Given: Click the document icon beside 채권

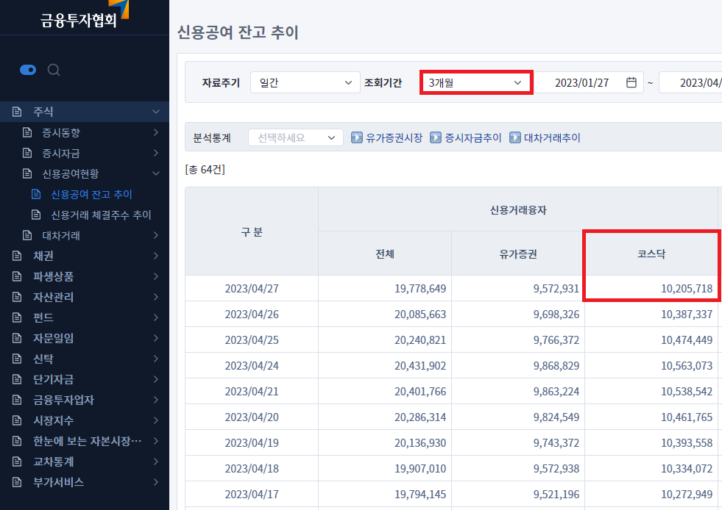Looking at the screenshot, I should click(x=17, y=256).
